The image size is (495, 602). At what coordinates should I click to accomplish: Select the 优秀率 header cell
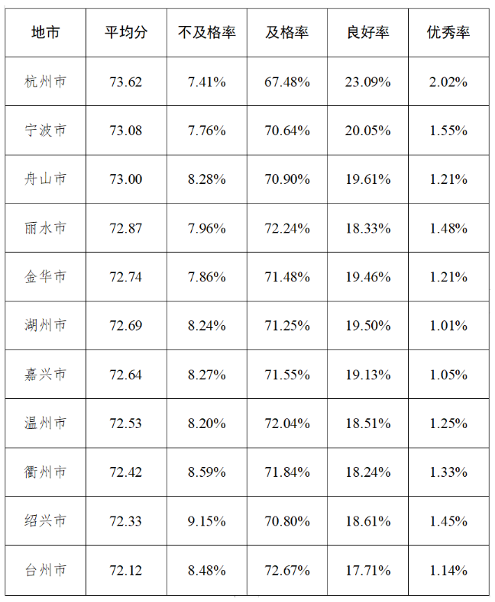[448, 32]
